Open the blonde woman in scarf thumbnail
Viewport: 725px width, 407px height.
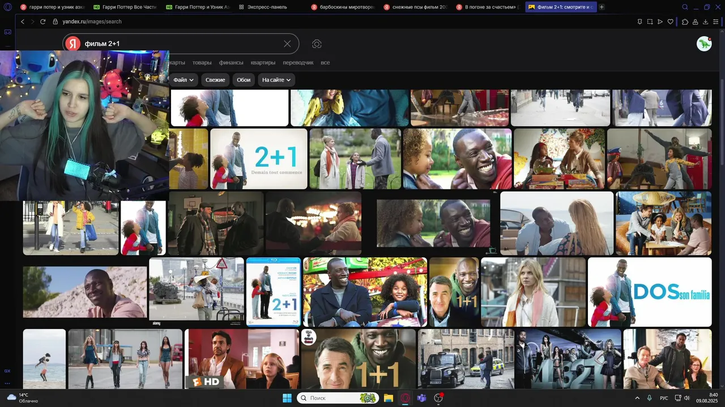coord(533,292)
